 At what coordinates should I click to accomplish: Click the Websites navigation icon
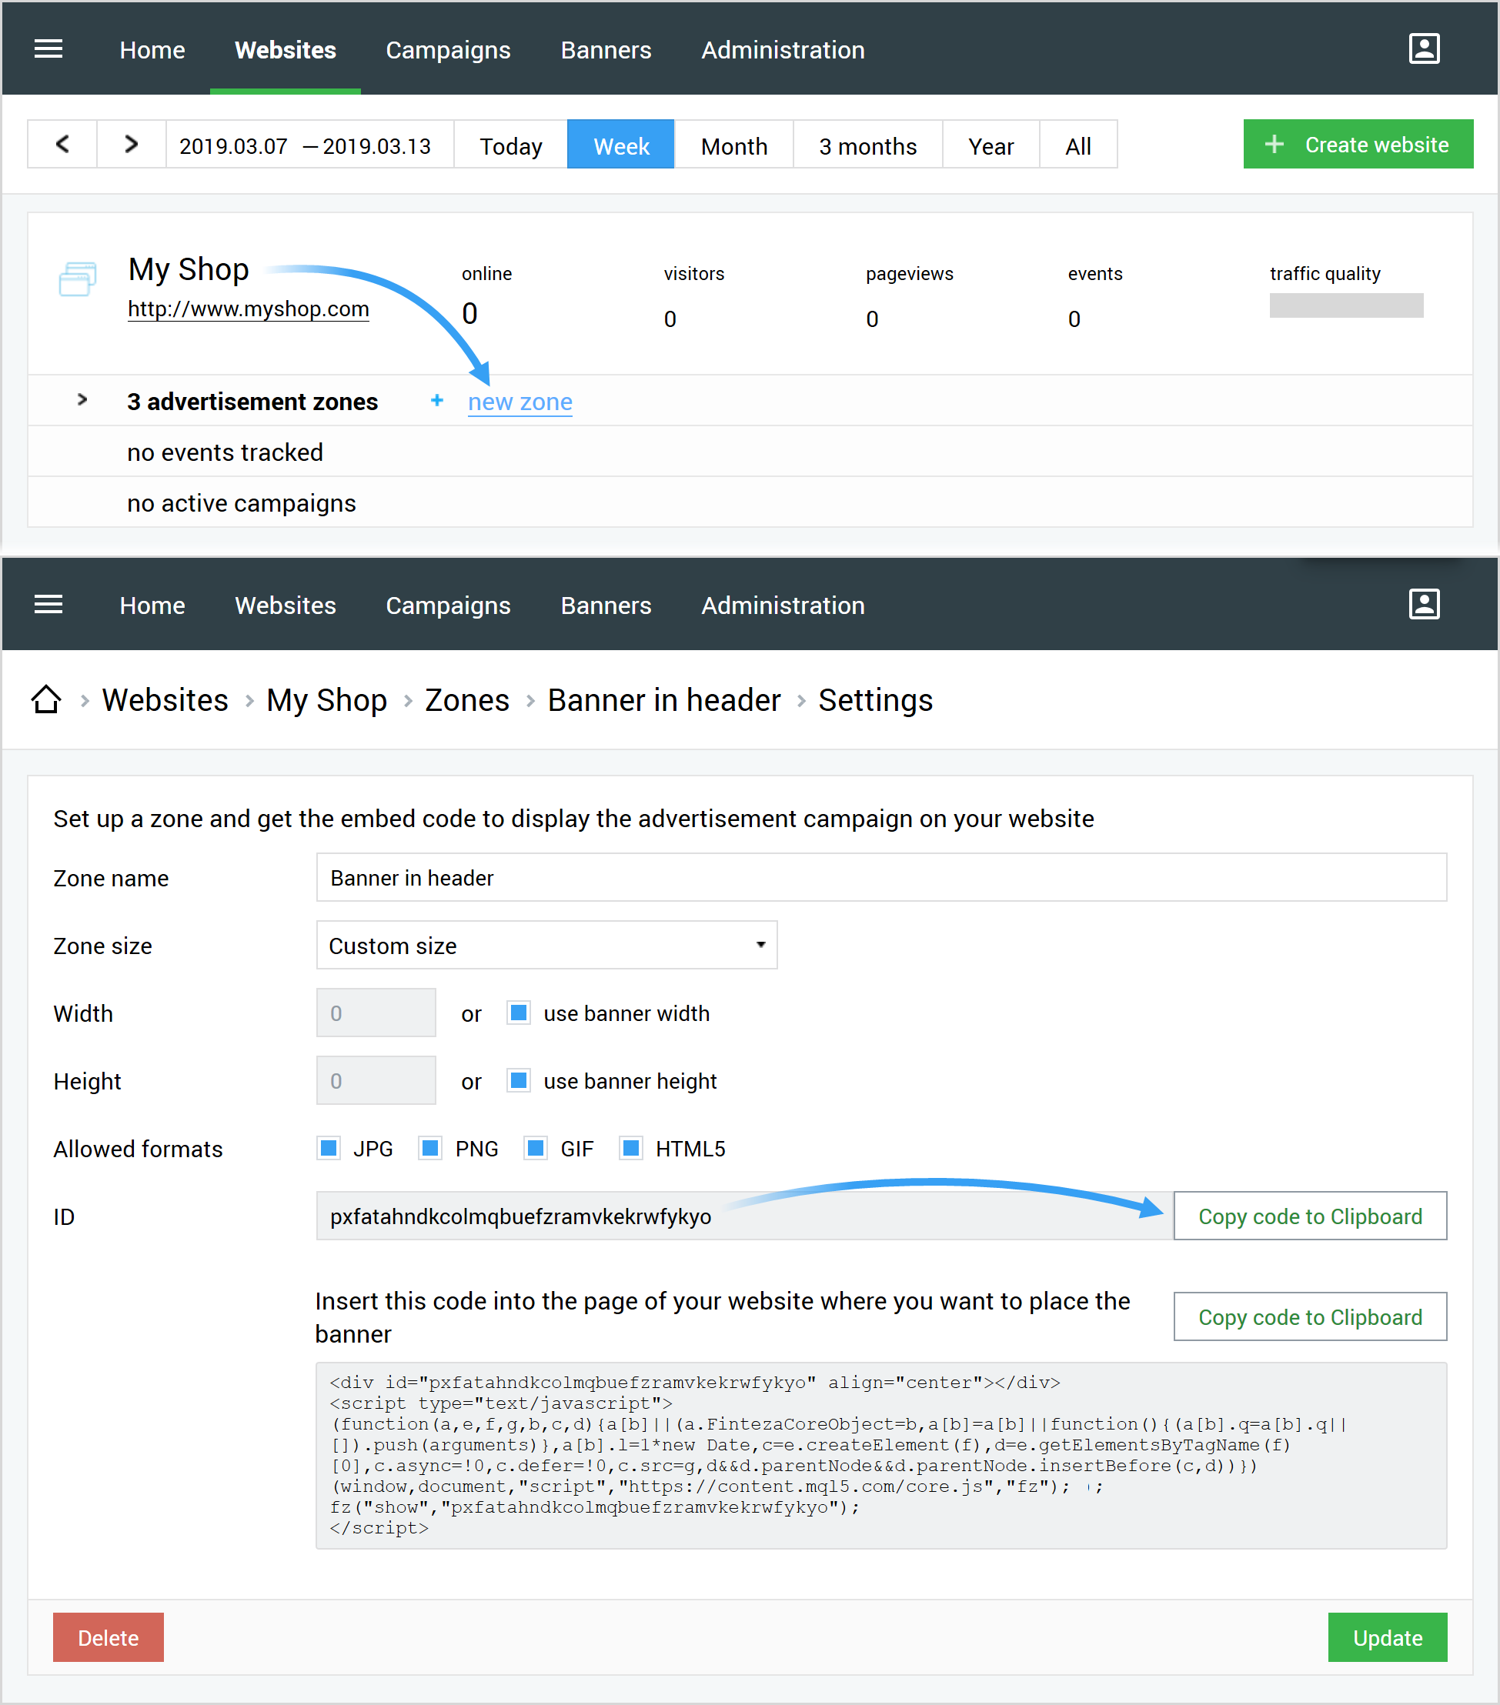(x=284, y=49)
